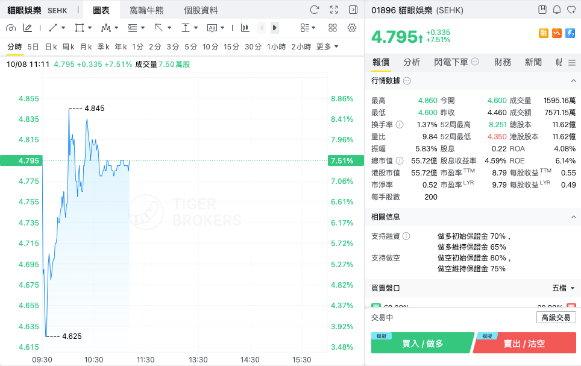
Task: Open the rectangle tool dropdown arrow
Action: click(x=89, y=28)
